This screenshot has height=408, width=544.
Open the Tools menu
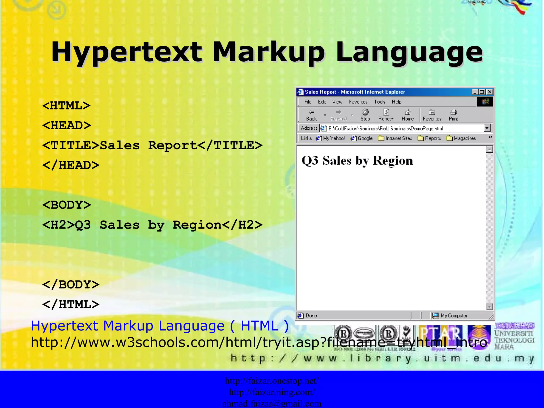point(380,102)
